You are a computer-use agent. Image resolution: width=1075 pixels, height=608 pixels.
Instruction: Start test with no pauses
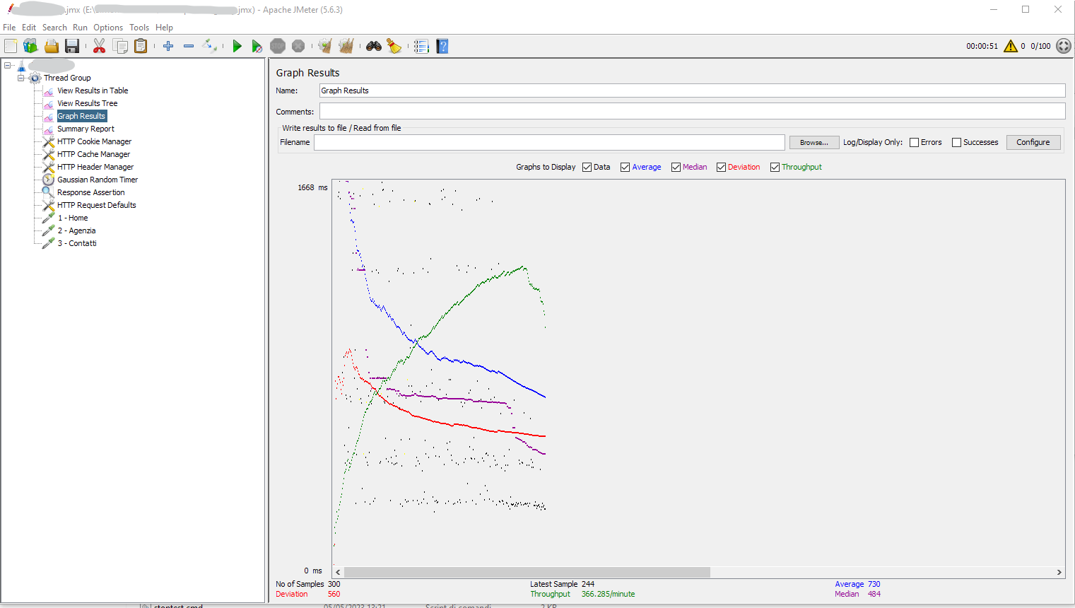(257, 46)
